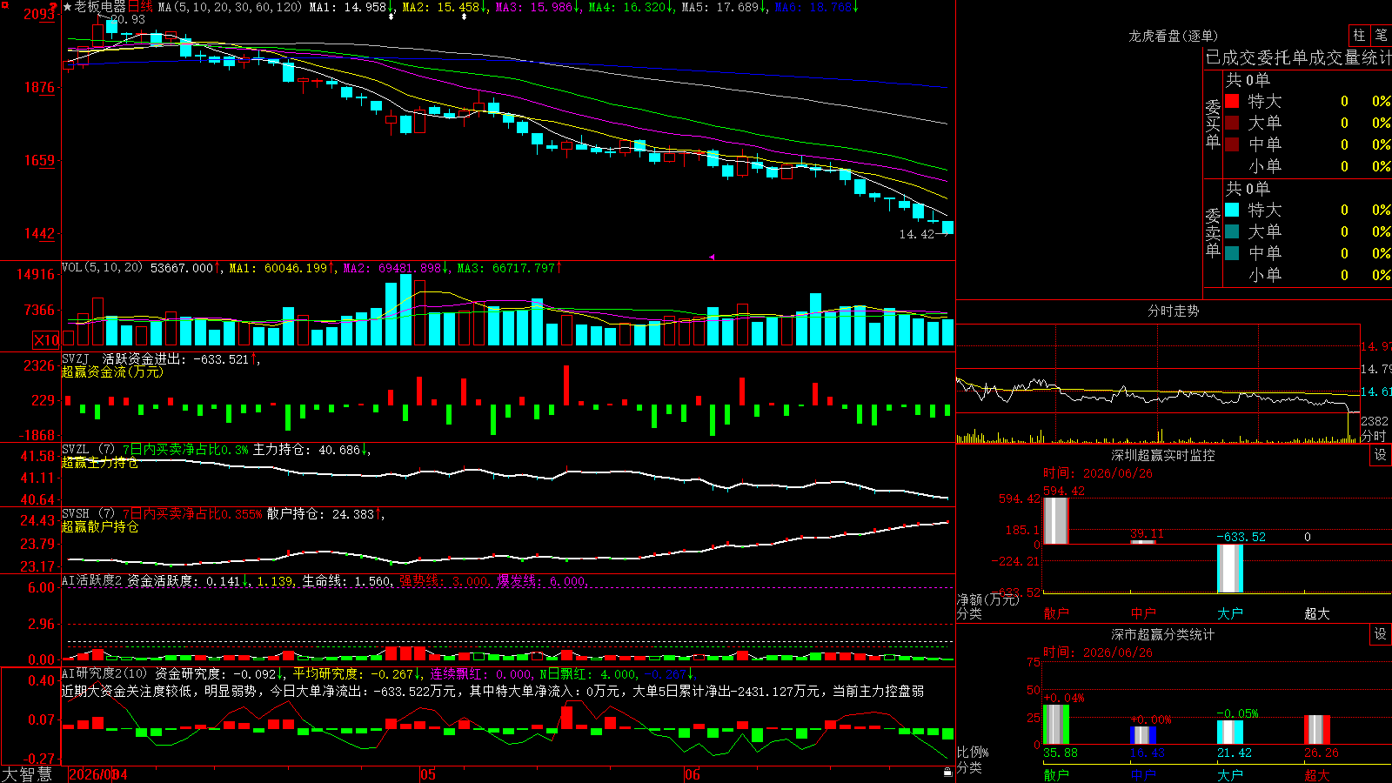The image size is (1392, 783).
Task: Click the 散户持仓: 24.383 value
Action: coord(320,514)
